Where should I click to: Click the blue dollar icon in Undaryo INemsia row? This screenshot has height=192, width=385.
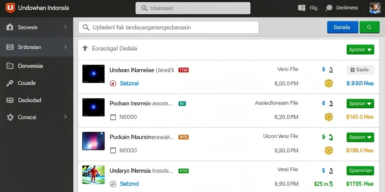(324, 170)
